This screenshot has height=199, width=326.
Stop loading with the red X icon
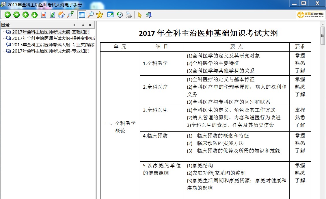[x=44, y=15]
